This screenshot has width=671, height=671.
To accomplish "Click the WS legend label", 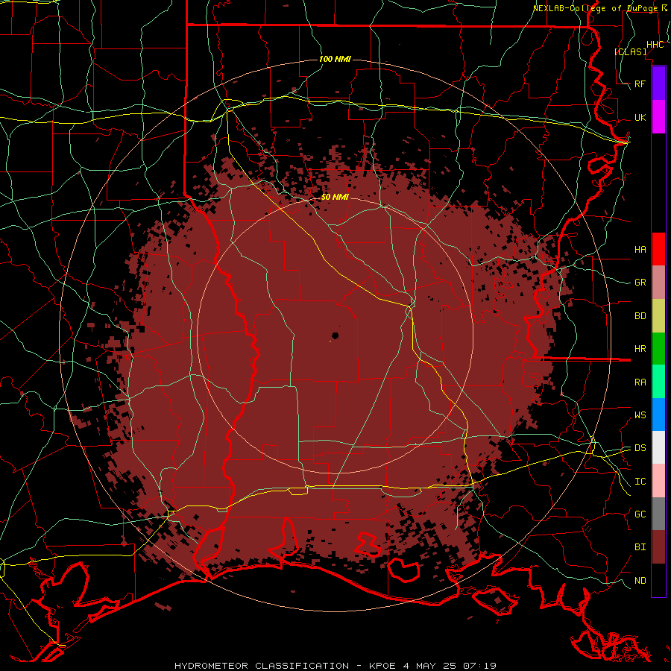I will pos(640,415).
